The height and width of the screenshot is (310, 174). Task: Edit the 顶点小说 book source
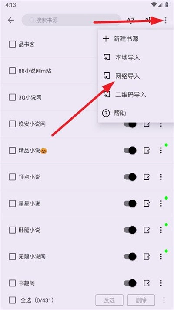[147, 177]
